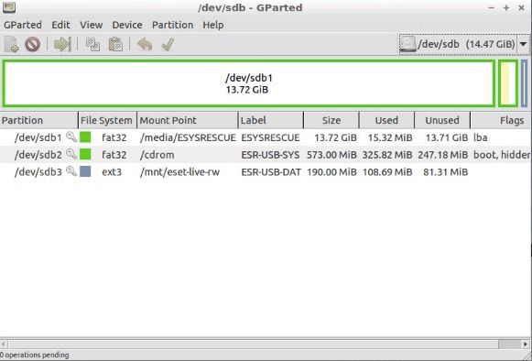Viewport: 532px width, 361px height.
Task: Close the GParted window
Action: coord(522,7)
